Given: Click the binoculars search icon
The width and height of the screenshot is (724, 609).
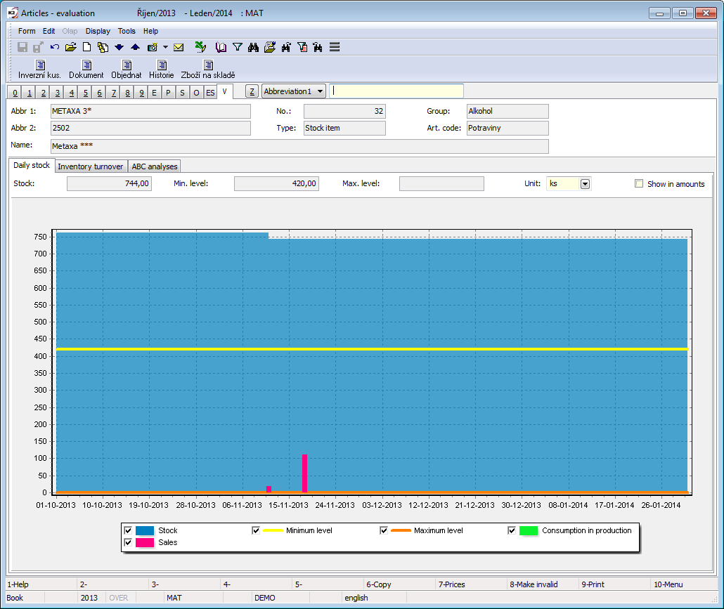Looking at the screenshot, I should [x=254, y=47].
